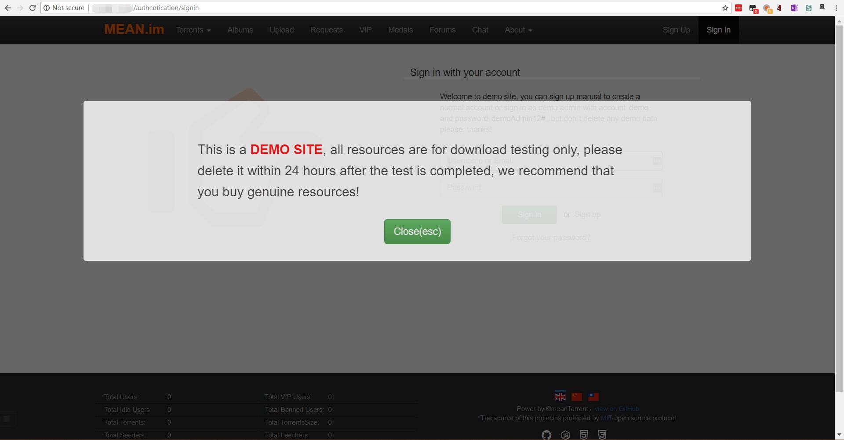Open the black extension with badge 2
844x440 pixels.
point(753,9)
